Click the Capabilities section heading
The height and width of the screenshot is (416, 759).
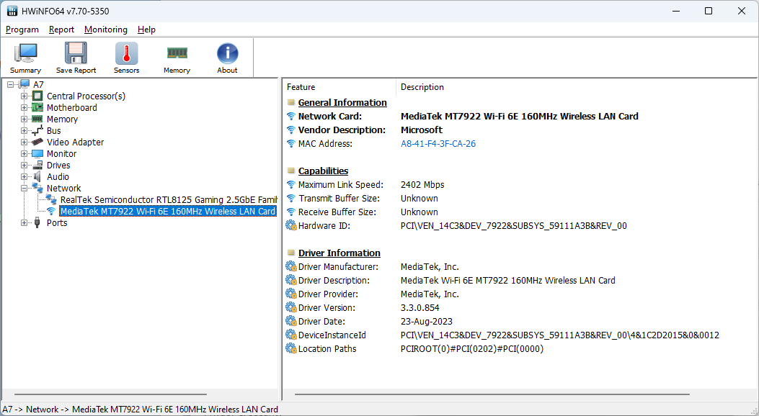[323, 171]
